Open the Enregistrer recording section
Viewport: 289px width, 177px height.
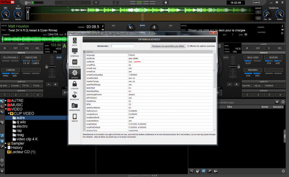75,107
